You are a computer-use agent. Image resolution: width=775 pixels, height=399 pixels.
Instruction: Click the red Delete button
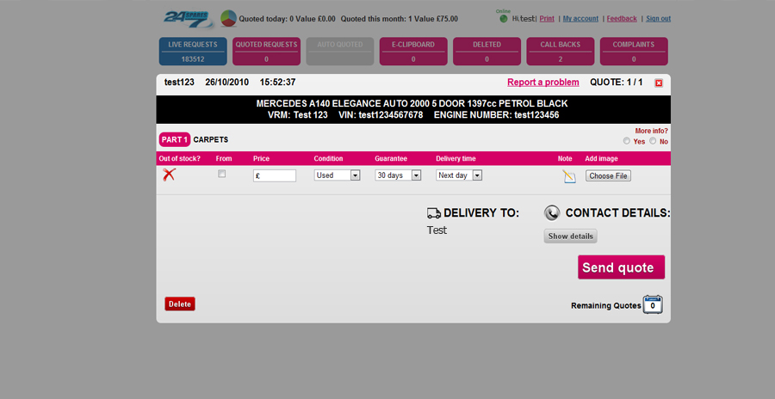(180, 304)
